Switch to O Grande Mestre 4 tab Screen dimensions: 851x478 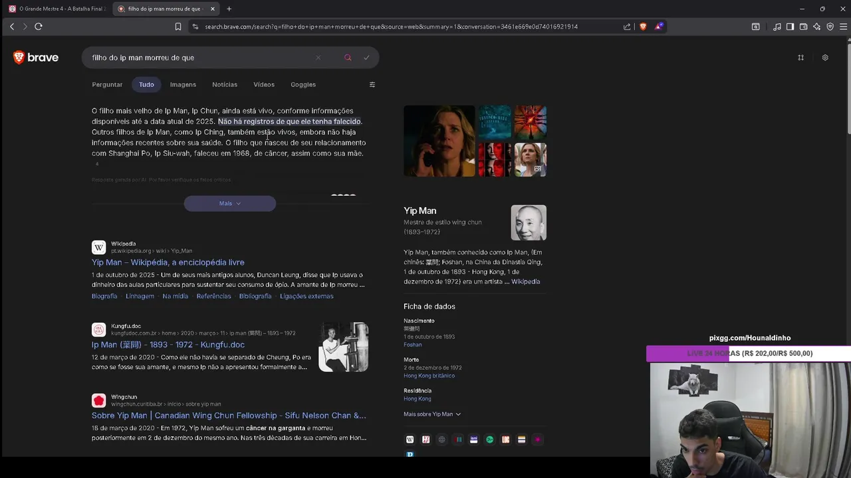pos(59,9)
